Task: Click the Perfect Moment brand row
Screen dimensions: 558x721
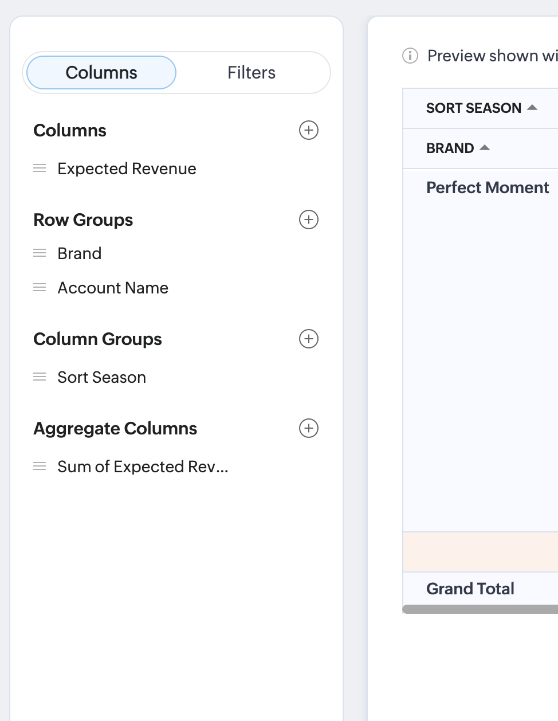Action: [x=488, y=187]
